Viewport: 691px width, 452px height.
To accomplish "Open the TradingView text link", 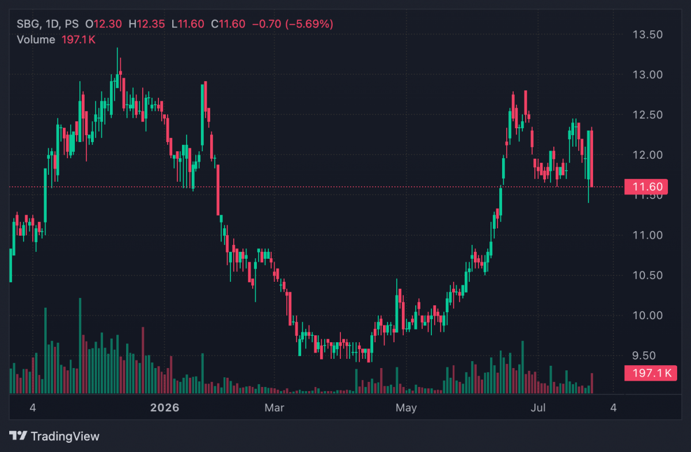I will 64,436.
